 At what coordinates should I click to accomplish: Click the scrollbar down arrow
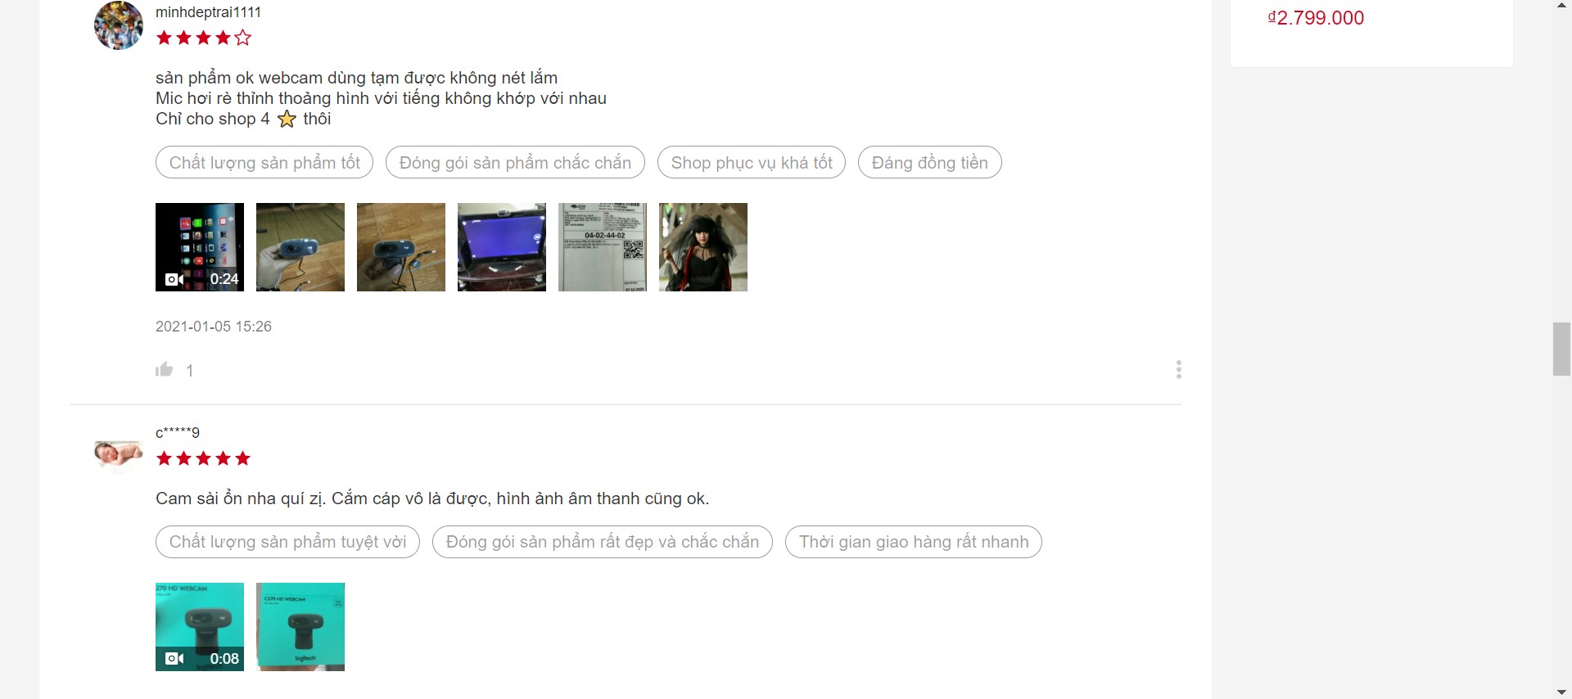click(x=1561, y=692)
